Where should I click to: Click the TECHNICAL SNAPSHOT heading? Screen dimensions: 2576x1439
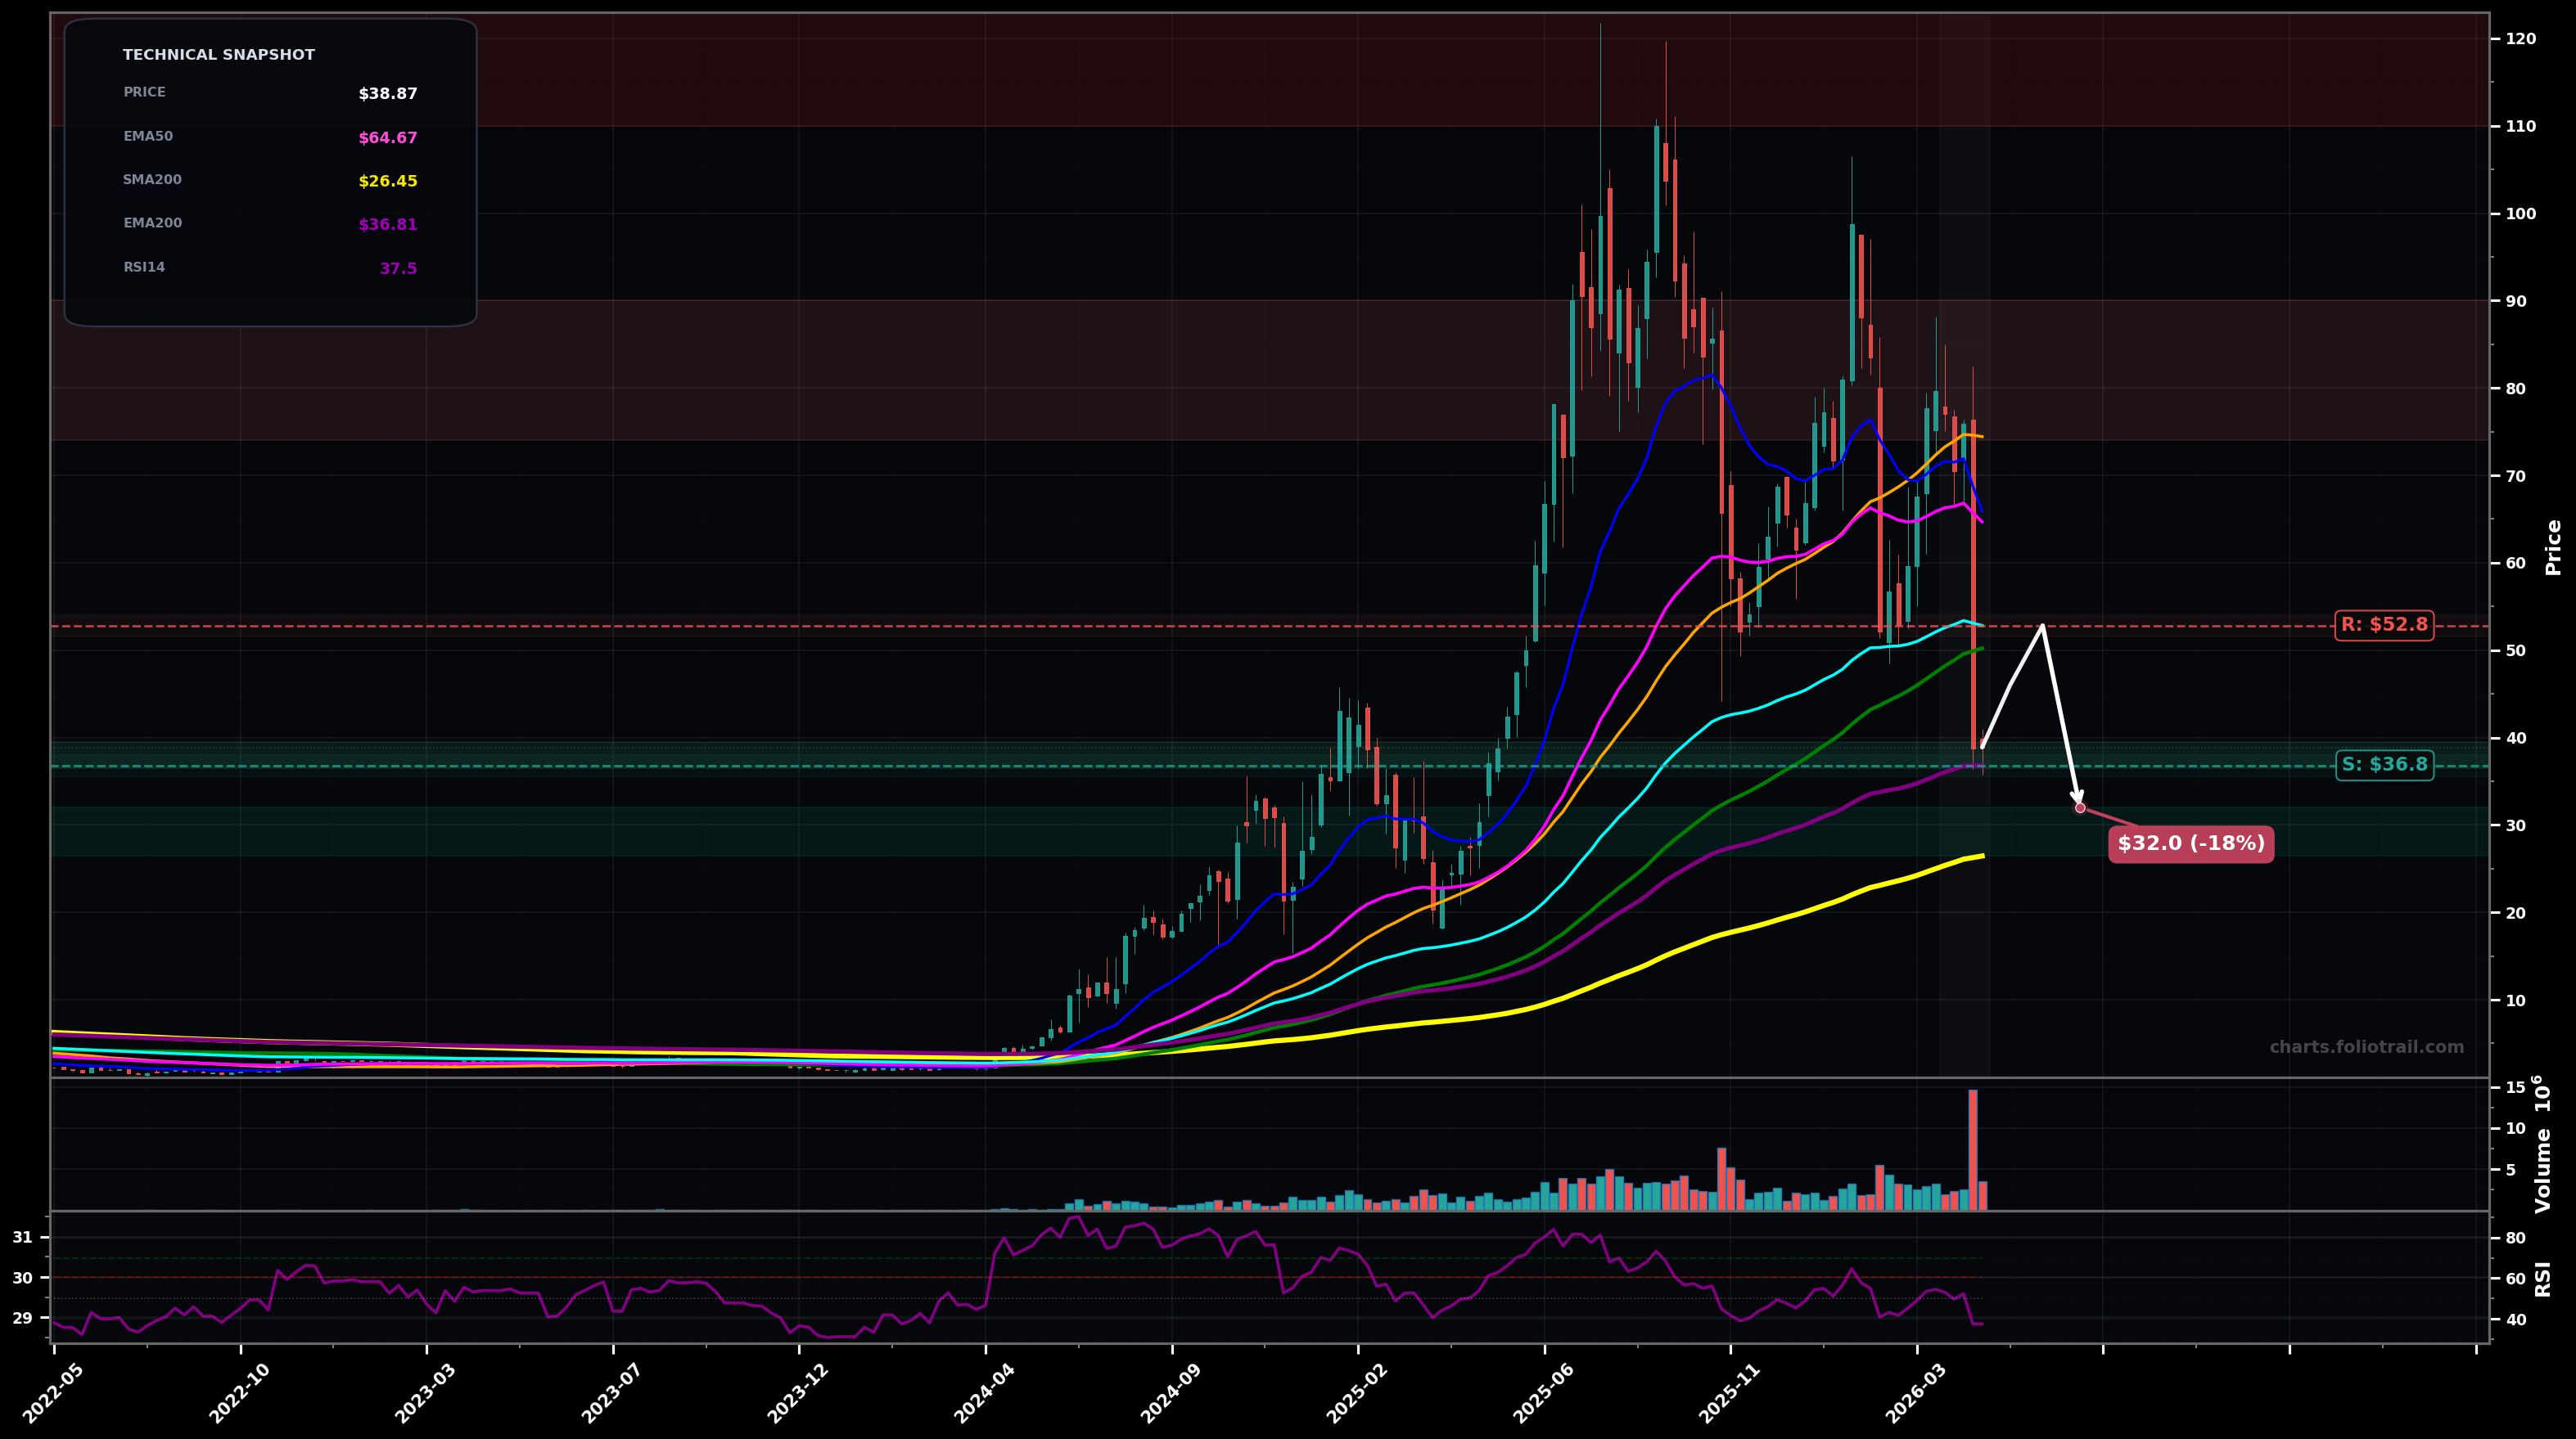(x=218, y=55)
